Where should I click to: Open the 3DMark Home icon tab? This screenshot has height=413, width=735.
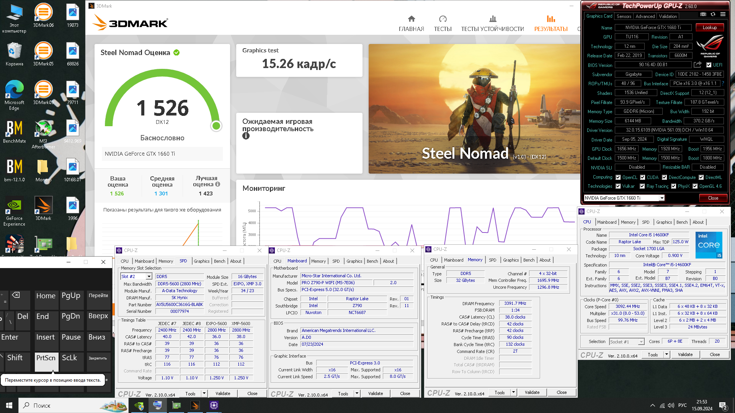[412, 19]
